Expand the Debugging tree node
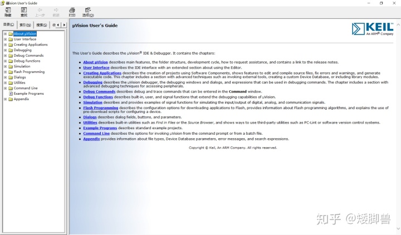401x235 pixels. 5,50
